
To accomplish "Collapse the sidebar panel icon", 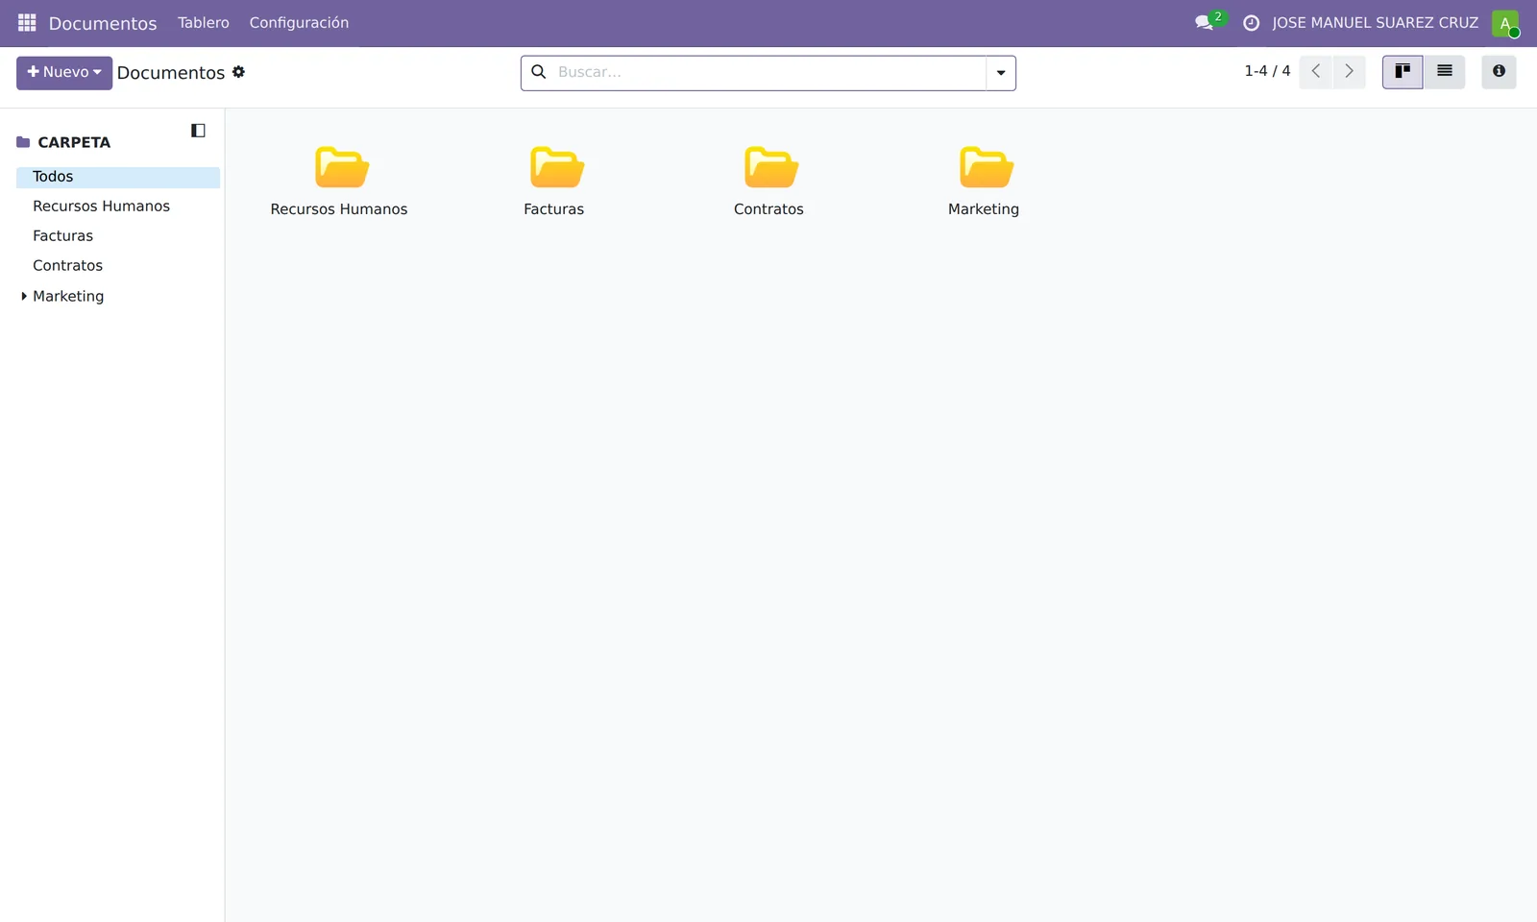I will [x=198, y=131].
